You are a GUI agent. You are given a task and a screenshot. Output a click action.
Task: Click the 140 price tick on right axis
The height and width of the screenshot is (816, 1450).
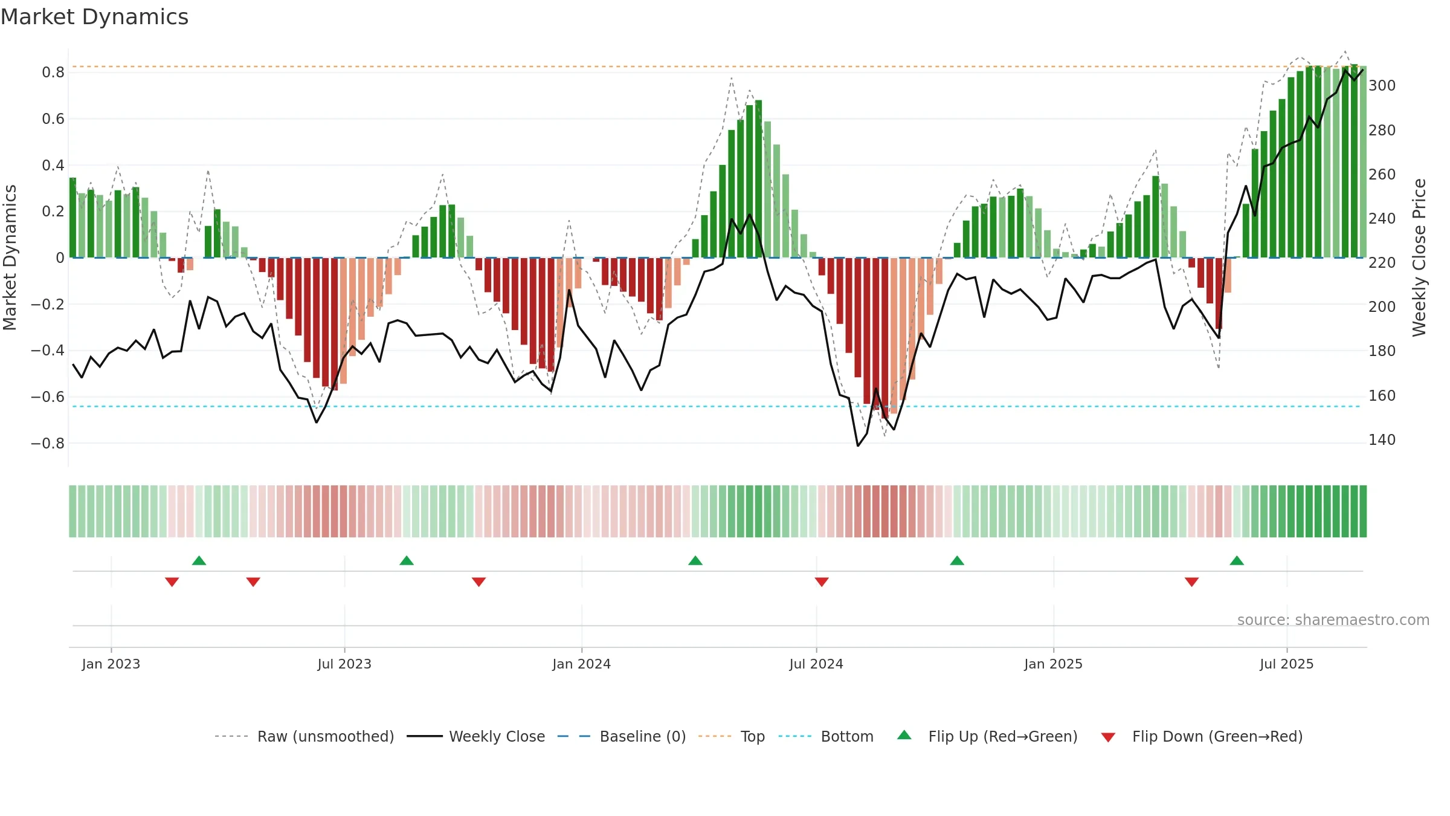click(1382, 439)
